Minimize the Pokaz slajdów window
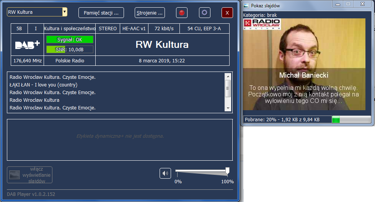The height and width of the screenshot is (202, 375). tap(338, 4)
